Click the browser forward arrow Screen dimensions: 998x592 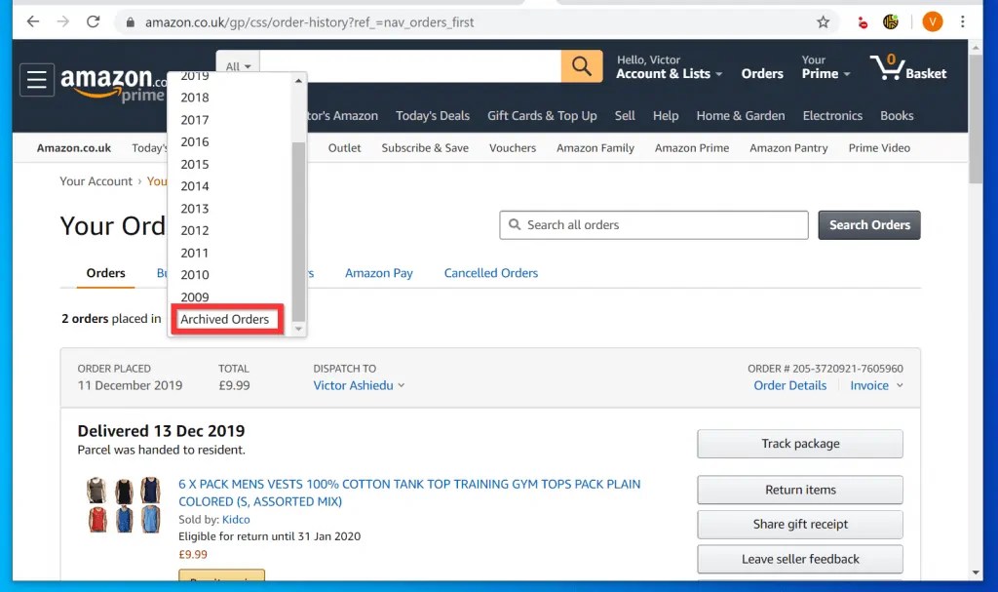[63, 21]
